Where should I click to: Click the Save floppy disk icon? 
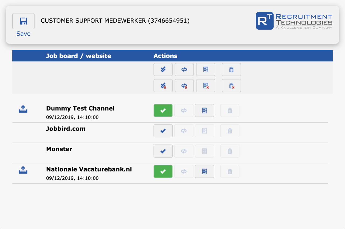[23, 21]
